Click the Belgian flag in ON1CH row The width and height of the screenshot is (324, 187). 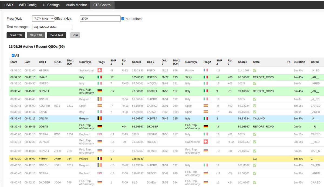(100, 165)
